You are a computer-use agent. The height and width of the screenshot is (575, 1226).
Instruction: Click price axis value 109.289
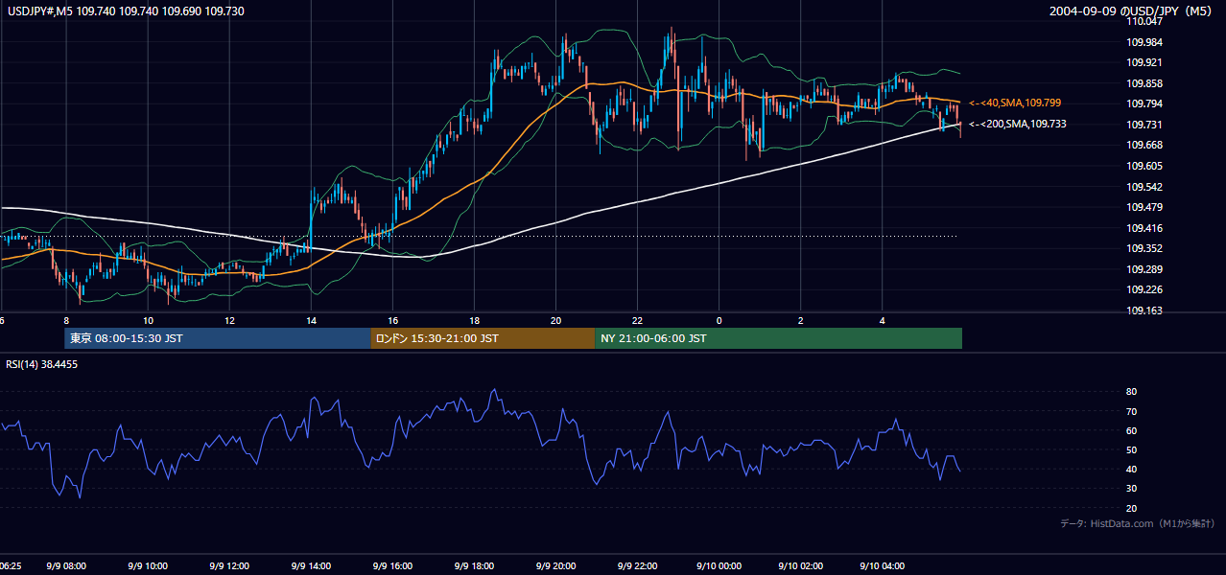1146,269
